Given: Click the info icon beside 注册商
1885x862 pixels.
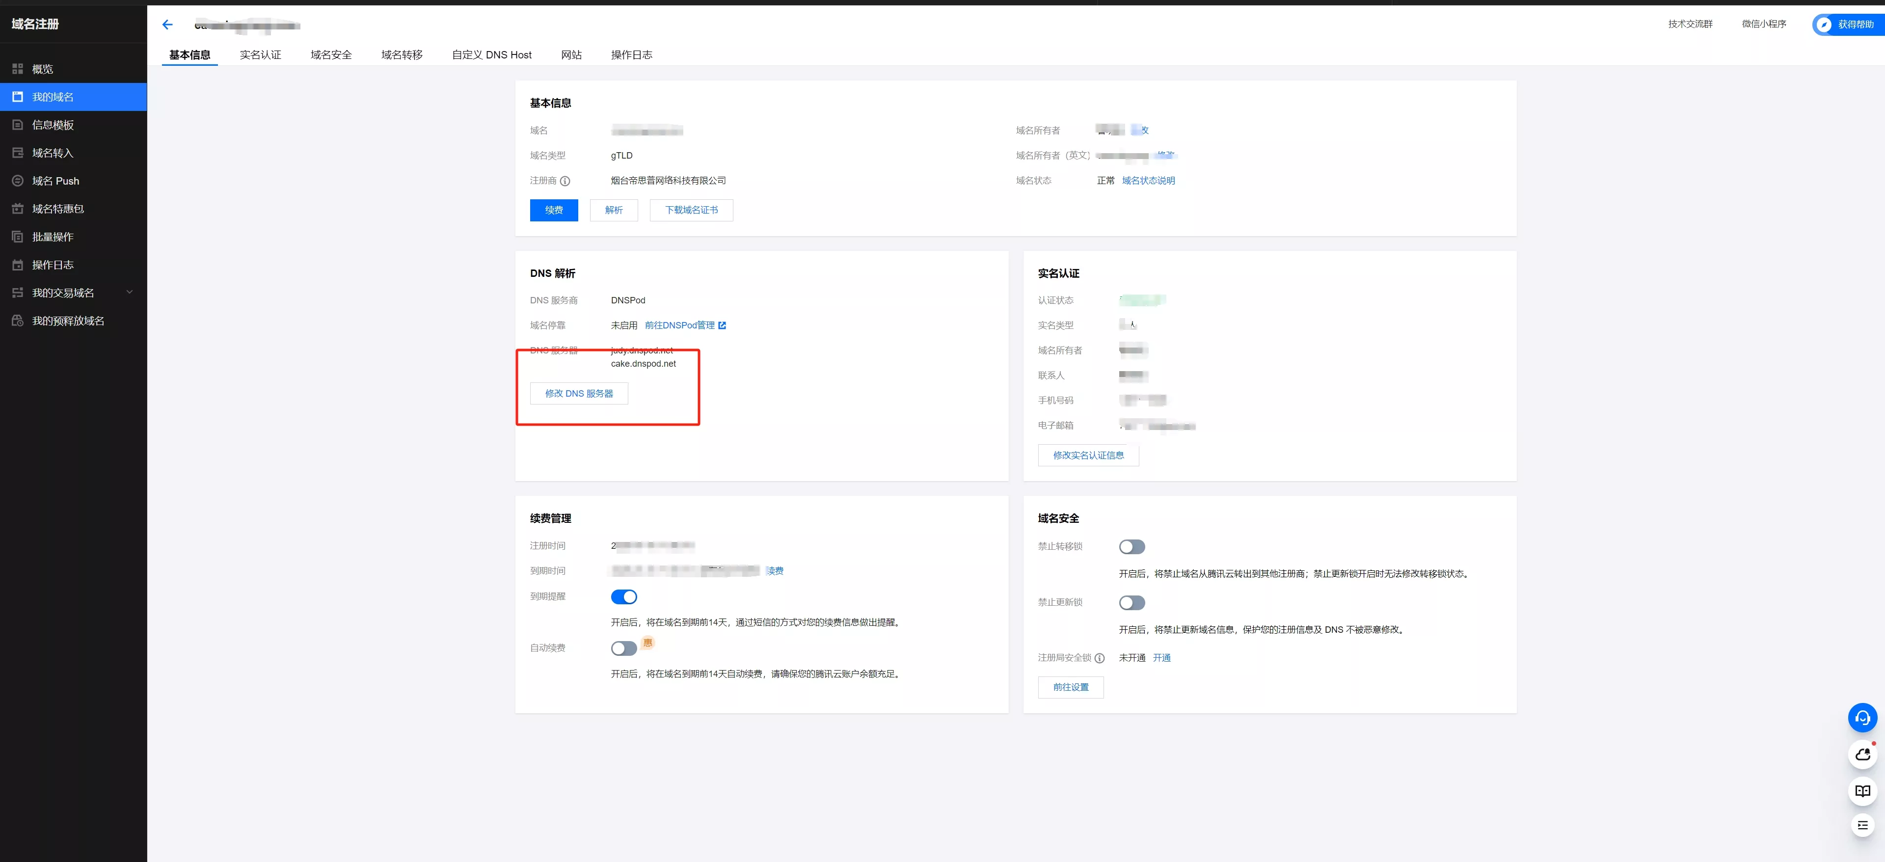Looking at the screenshot, I should (565, 181).
